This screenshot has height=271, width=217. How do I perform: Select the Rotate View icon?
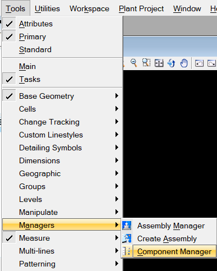coord(172,63)
